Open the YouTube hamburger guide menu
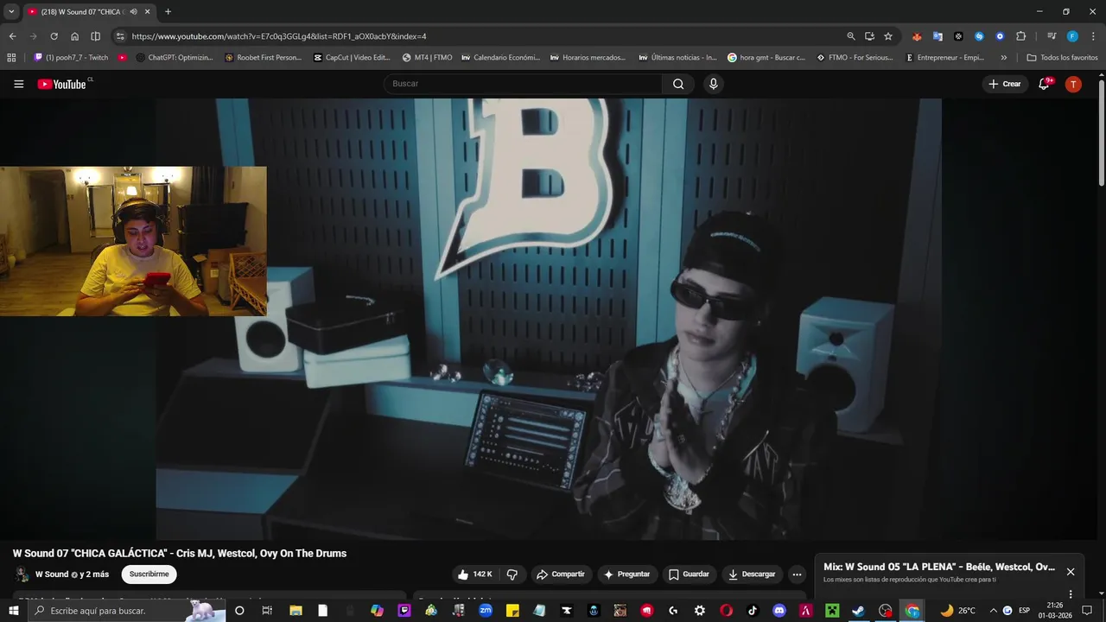 pyautogui.click(x=18, y=84)
